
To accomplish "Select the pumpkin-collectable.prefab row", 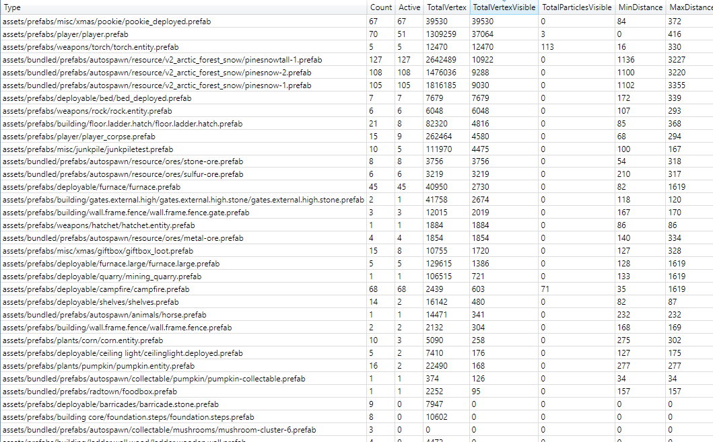I will (357, 378).
